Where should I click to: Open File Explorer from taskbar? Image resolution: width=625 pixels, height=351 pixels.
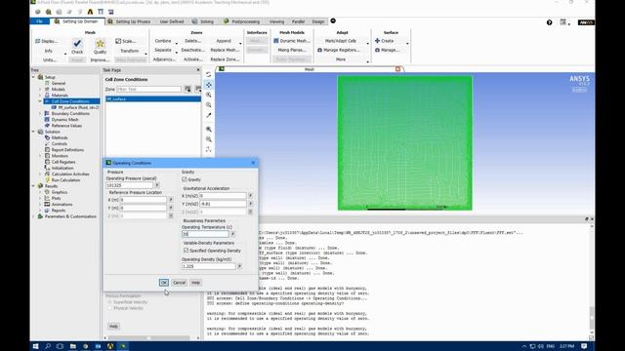point(72,346)
